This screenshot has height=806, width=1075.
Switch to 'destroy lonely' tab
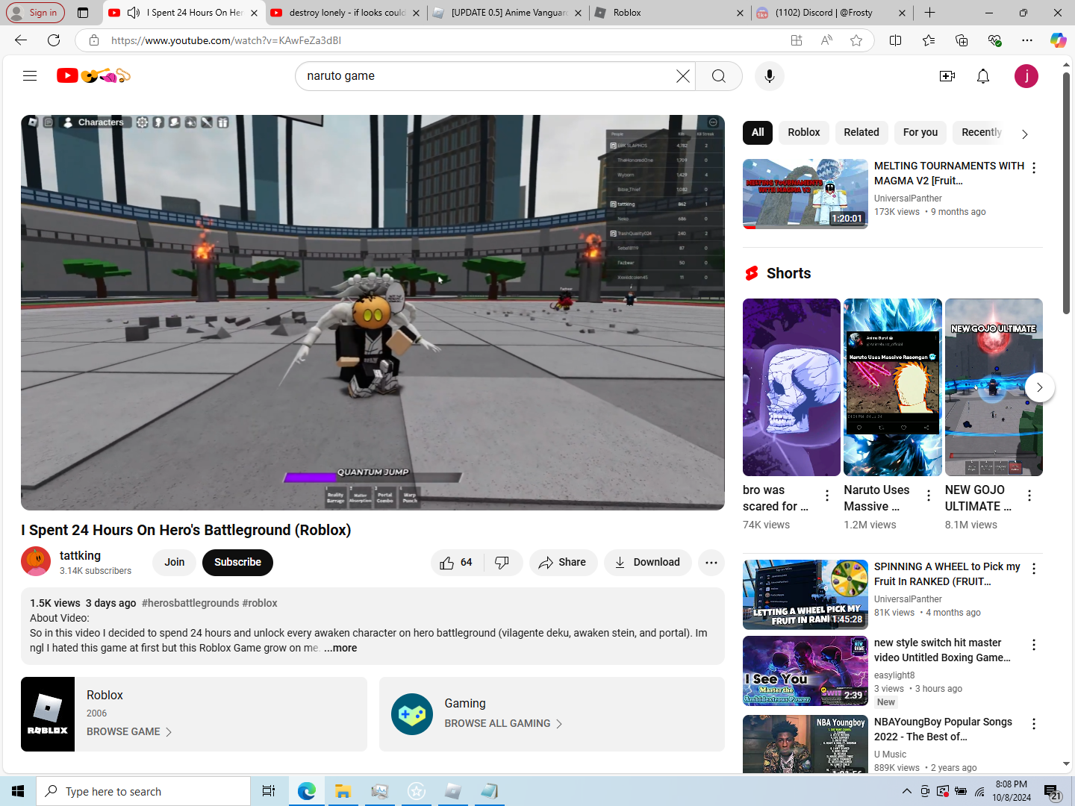346,13
